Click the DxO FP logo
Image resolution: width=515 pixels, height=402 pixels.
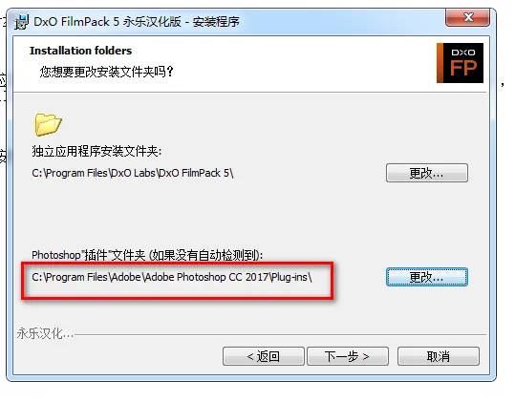(x=460, y=63)
